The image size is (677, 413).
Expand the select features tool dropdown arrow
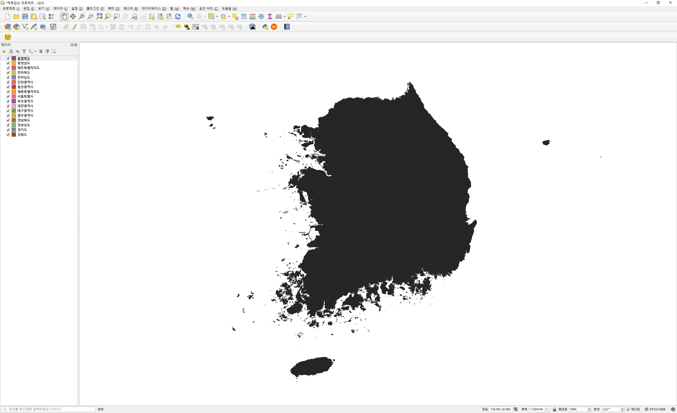click(217, 16)
